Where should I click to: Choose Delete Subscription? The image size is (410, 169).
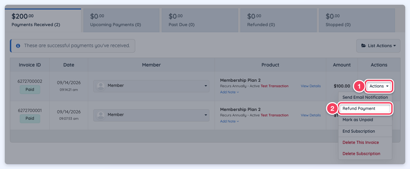[365, 154]
